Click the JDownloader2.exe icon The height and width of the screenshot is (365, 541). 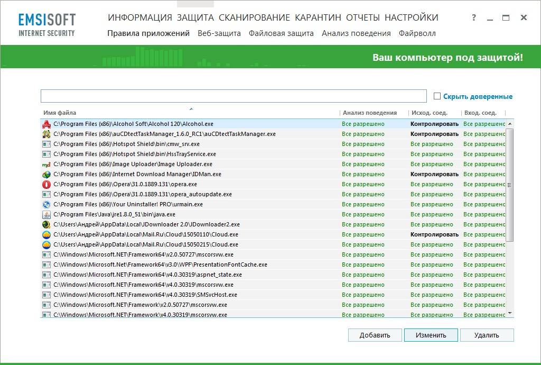tap(46, 224)
